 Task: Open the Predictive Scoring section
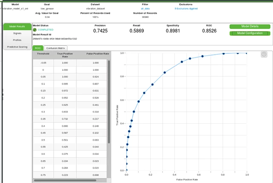click(x=17, y=47)
